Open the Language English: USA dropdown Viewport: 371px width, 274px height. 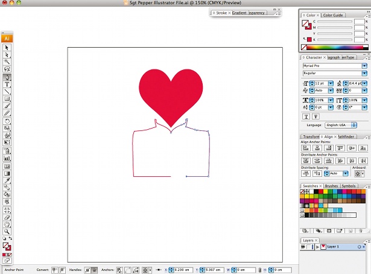pos(341,125)
